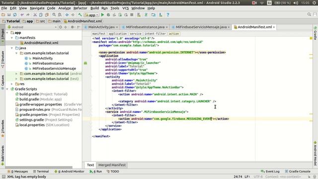The image size is (318, 179).
Task: Click the Project panel horizontal scrollbar
Action: pos(39,168)
